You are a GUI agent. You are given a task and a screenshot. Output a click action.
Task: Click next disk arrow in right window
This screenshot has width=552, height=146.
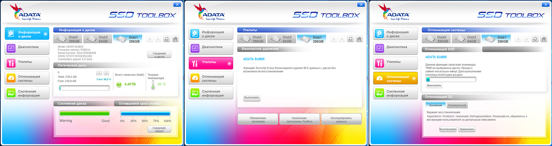(527, 39)
